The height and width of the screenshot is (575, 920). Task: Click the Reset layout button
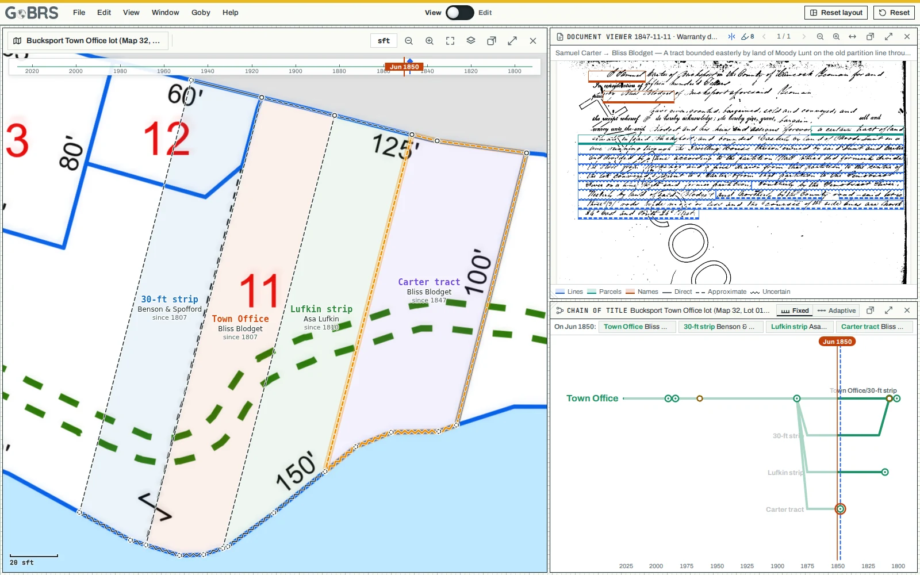click(x=837, y=13)
